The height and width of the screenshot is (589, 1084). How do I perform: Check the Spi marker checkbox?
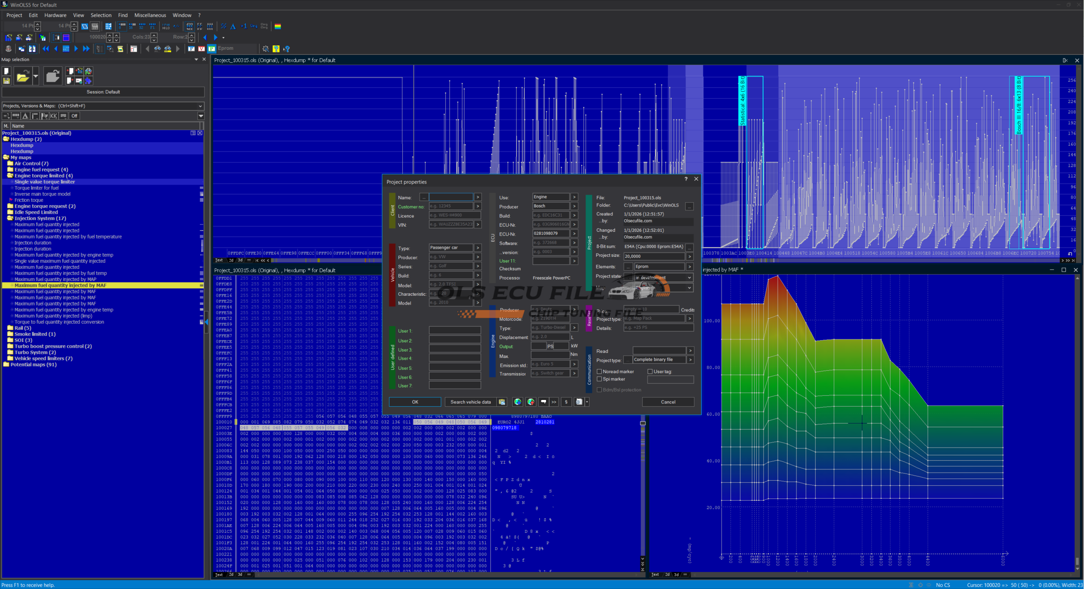(x=599, y=379)
